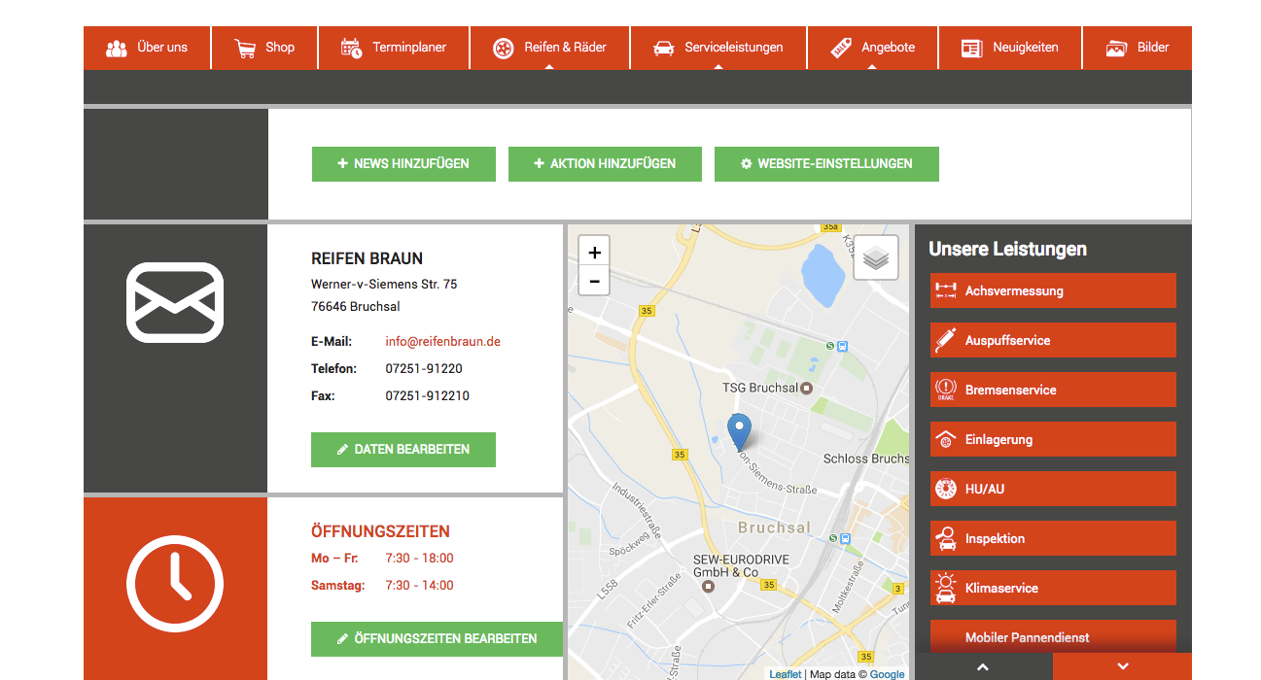1261x680 pixels.
Task: Expand the Reifen & Räder menu
Action: 549,48
